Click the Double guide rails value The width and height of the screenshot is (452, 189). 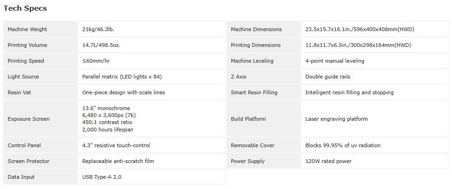[328, 77]
